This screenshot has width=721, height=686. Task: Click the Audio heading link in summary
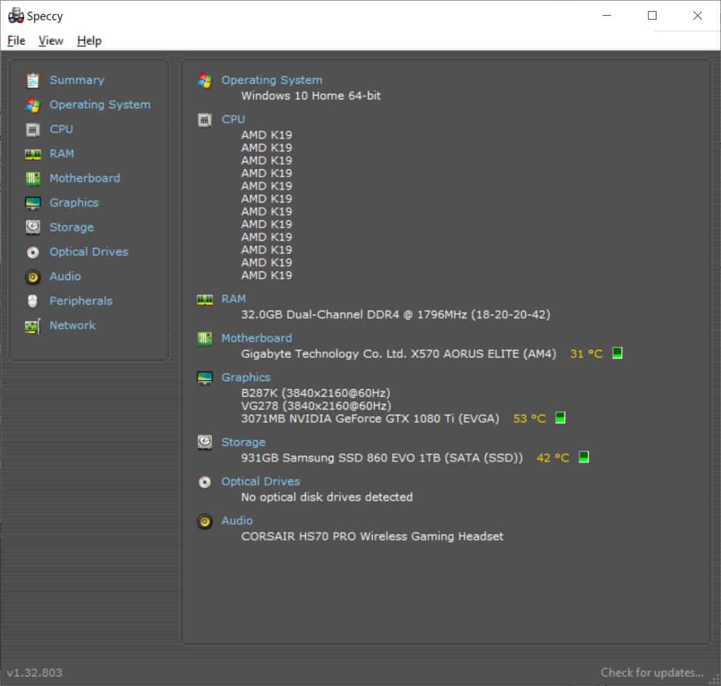coord(237,521)
